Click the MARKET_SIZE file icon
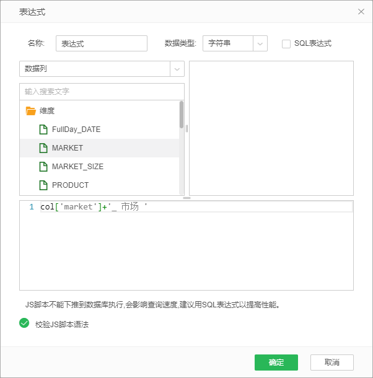The height and width of the screenshot is (378, 373). click(43, 167)
